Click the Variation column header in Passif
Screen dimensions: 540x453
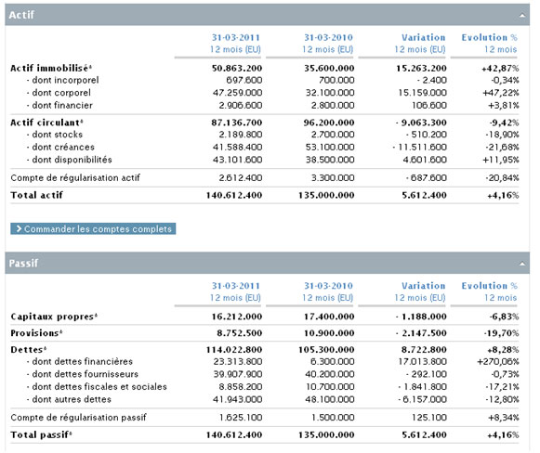pos(423,286)
